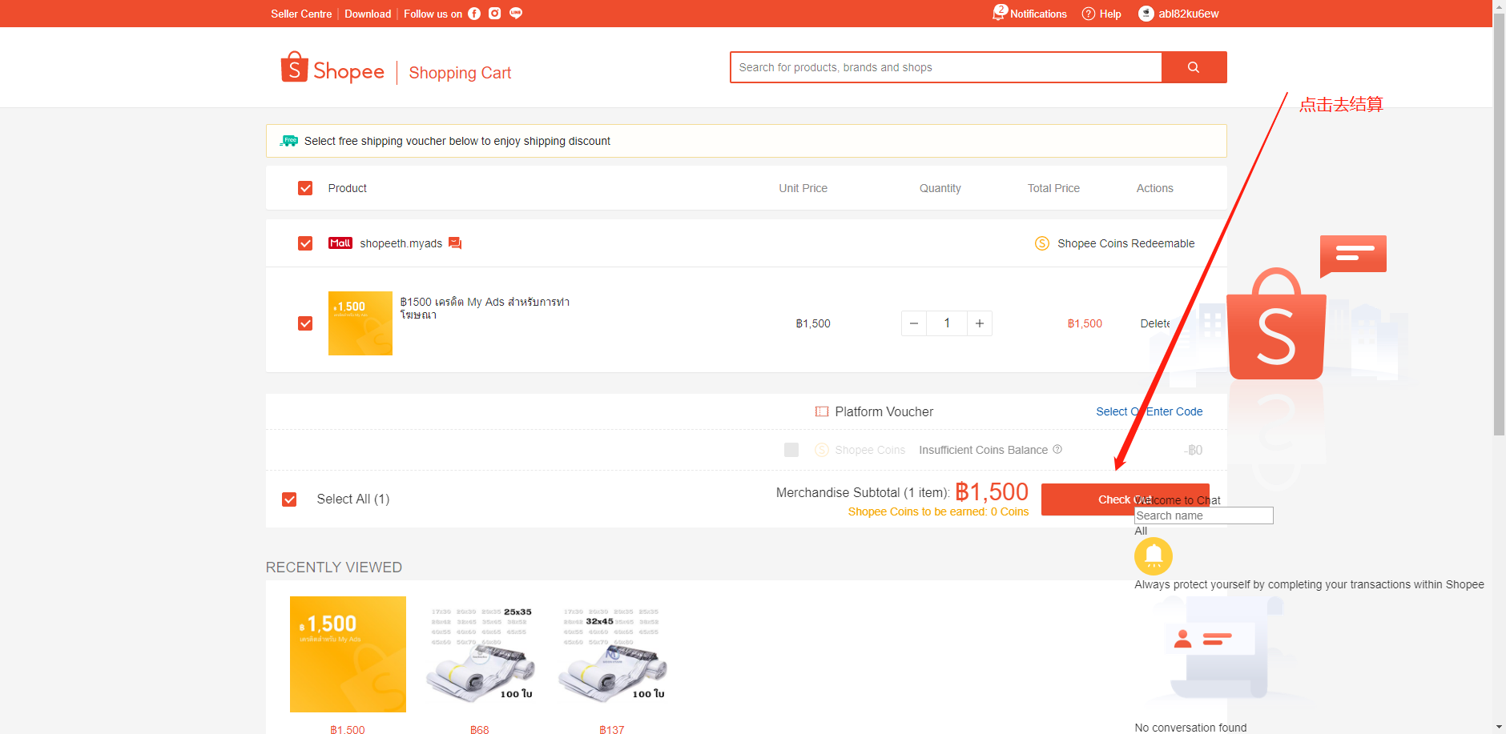Open chat with shopeeth.myads seller
This screenshot has width=1506, height=734.
(455, 243)
